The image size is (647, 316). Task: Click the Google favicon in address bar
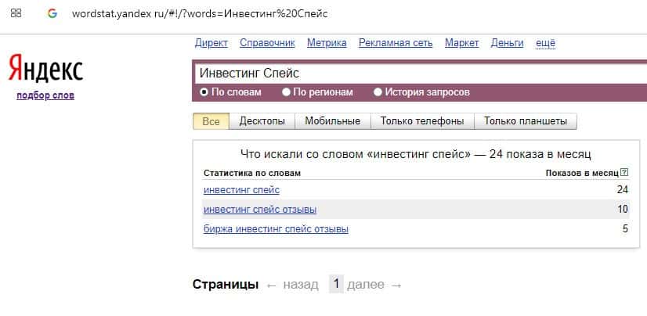[x=52, y=13]
